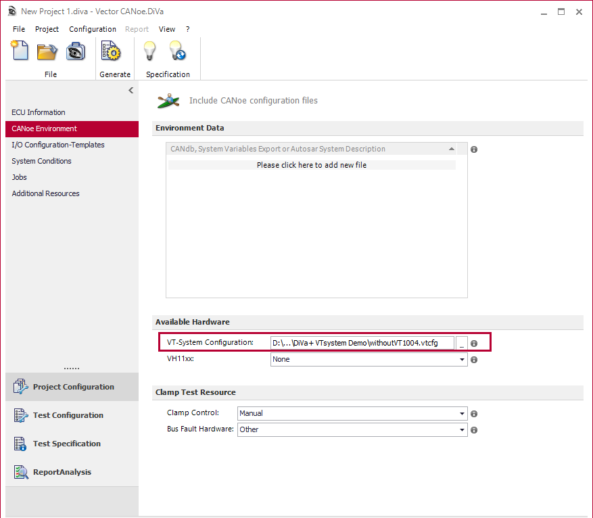Select Jobs in the navigation

[72, 177]
